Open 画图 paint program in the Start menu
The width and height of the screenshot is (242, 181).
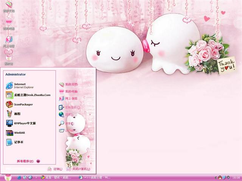coord(13,114)
